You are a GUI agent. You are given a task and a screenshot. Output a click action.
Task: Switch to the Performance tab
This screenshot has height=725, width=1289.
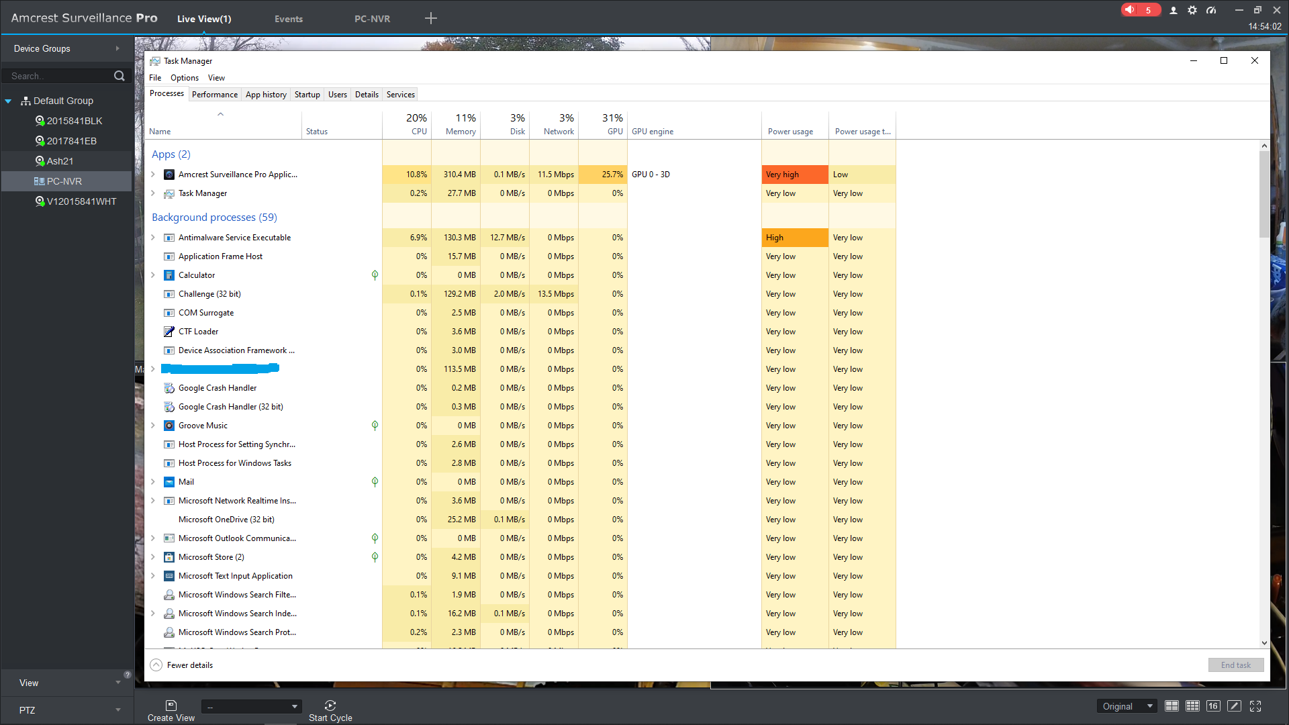coord(215,95)
